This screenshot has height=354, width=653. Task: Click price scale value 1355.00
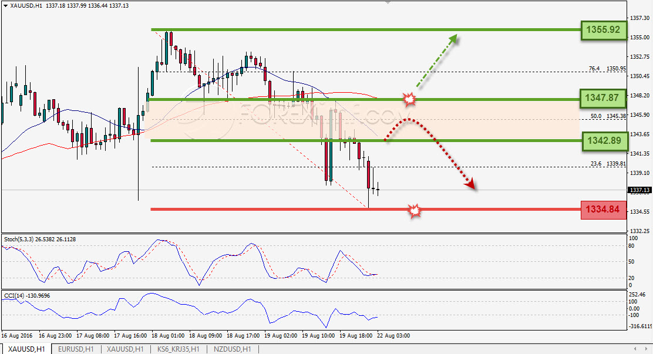tap(639, 38)
